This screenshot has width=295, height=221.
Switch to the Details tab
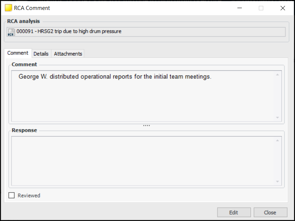[x=41, y=54]
